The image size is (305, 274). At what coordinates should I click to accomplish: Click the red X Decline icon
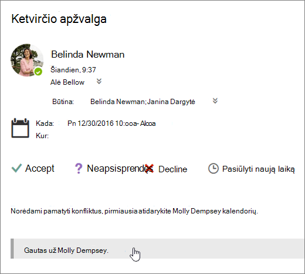pyautogui.click(x=150, y=169)
